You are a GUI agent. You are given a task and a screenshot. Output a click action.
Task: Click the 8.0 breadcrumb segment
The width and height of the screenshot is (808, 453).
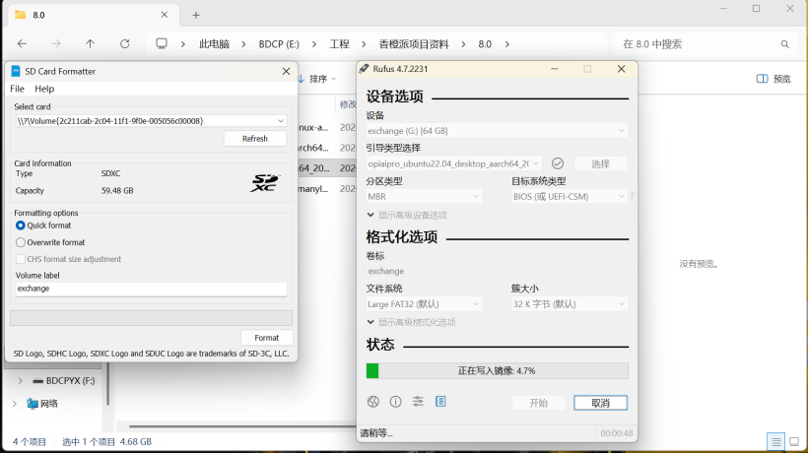click(485, 44)
